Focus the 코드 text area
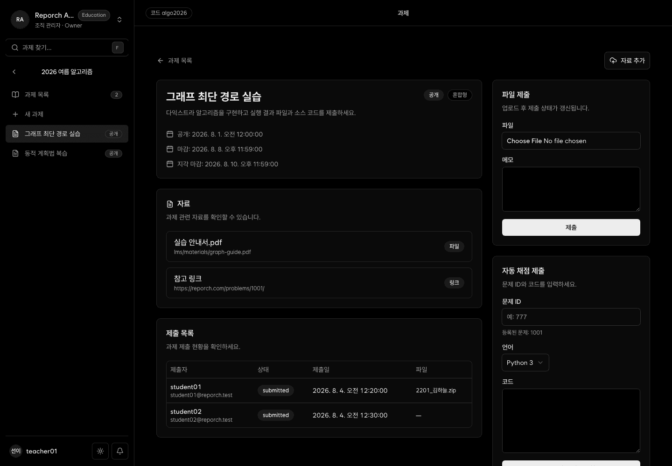The height and width of the screenshot is (466, 672). point(571,421)
